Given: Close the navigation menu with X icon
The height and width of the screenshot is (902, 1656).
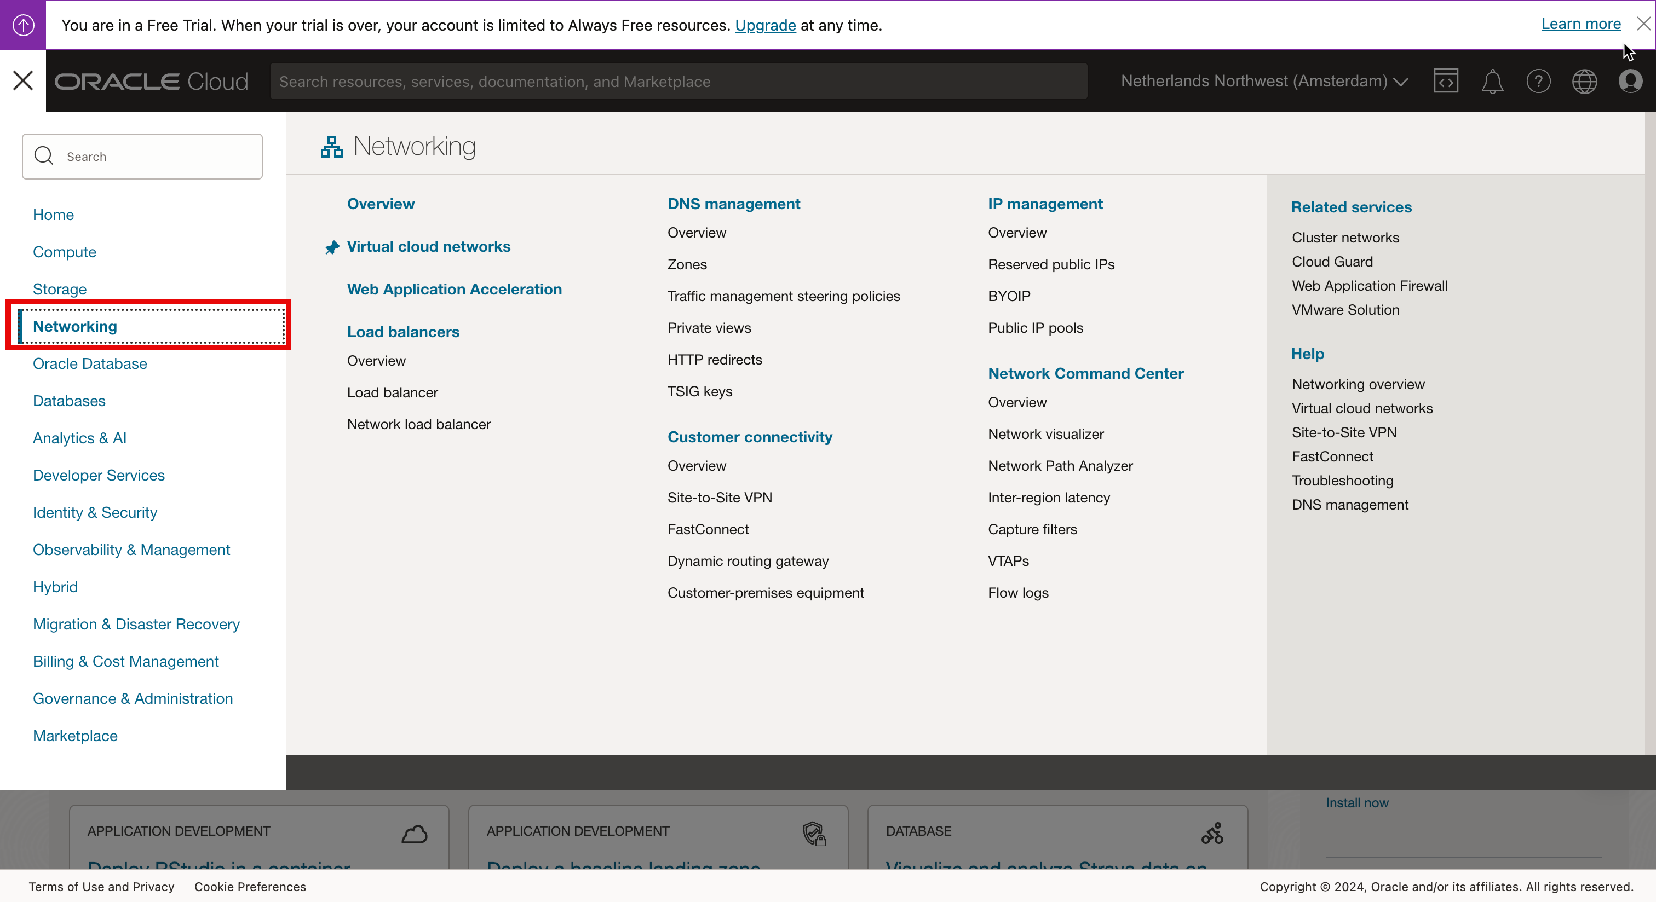Looking at the screenshot, I should 23,81.
